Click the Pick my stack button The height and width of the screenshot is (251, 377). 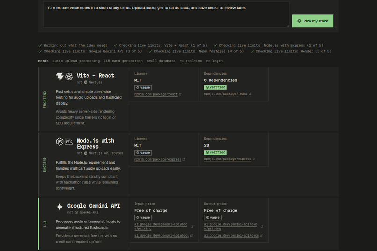tap(312, 21)
